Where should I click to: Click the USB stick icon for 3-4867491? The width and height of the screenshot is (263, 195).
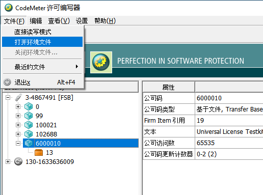coord(18,98)
